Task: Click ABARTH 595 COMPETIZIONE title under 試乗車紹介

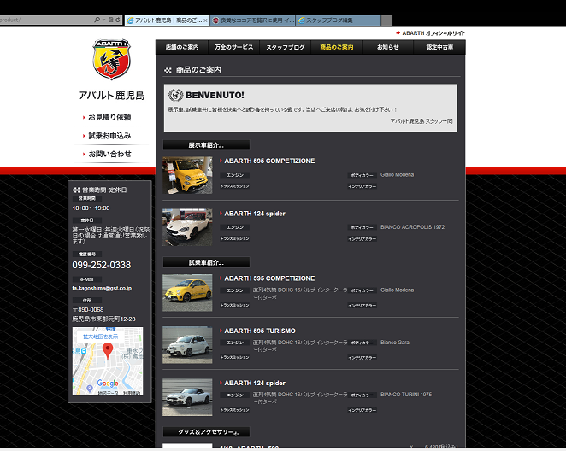Action: point(269,278)
